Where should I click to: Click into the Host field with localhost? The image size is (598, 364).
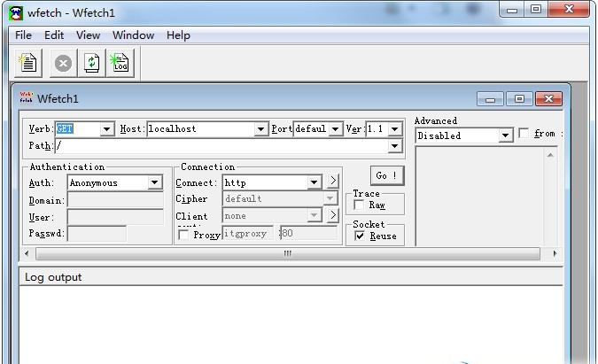point(200,129)
